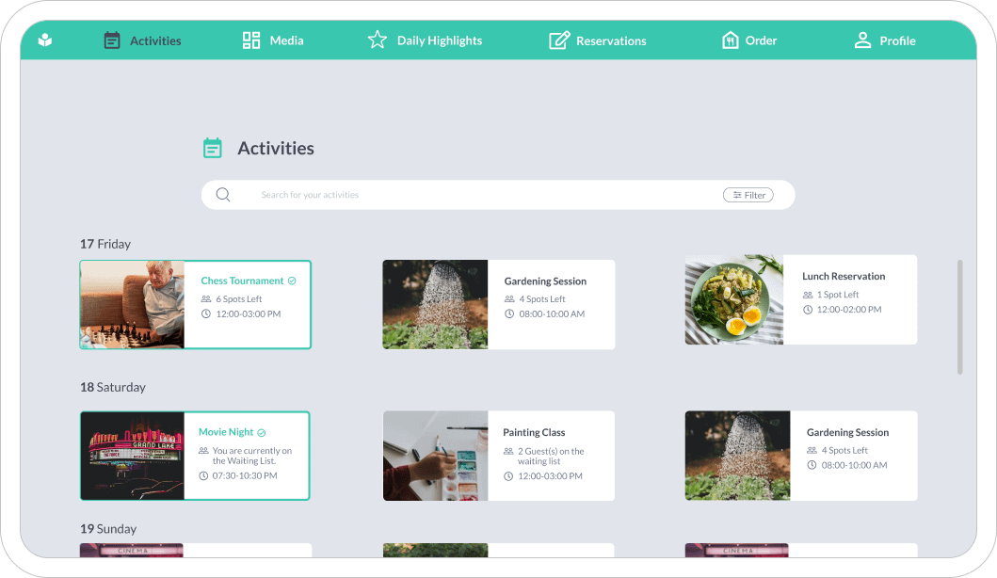
Task: Select the Movie Night theater thumbnail
Action: [x=132, y=456]
